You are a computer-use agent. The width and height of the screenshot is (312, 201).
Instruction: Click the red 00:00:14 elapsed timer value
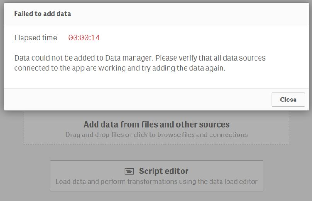pos(84,38)
